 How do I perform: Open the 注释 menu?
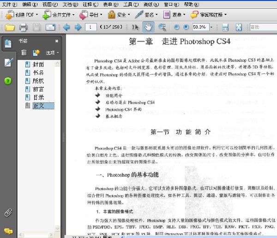tap(90, 4)
